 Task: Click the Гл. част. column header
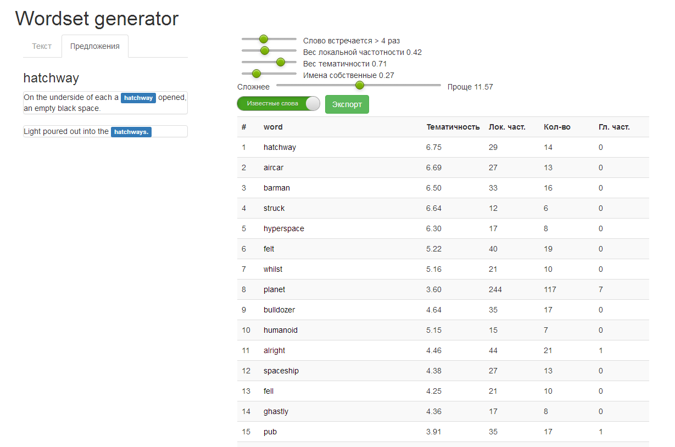point(614,127)
